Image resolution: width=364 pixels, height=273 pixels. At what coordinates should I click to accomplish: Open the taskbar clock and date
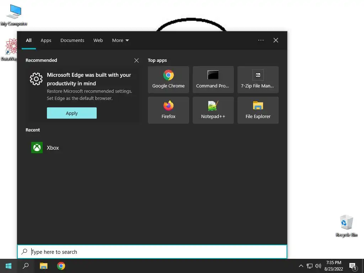click(x=333, y=266)
